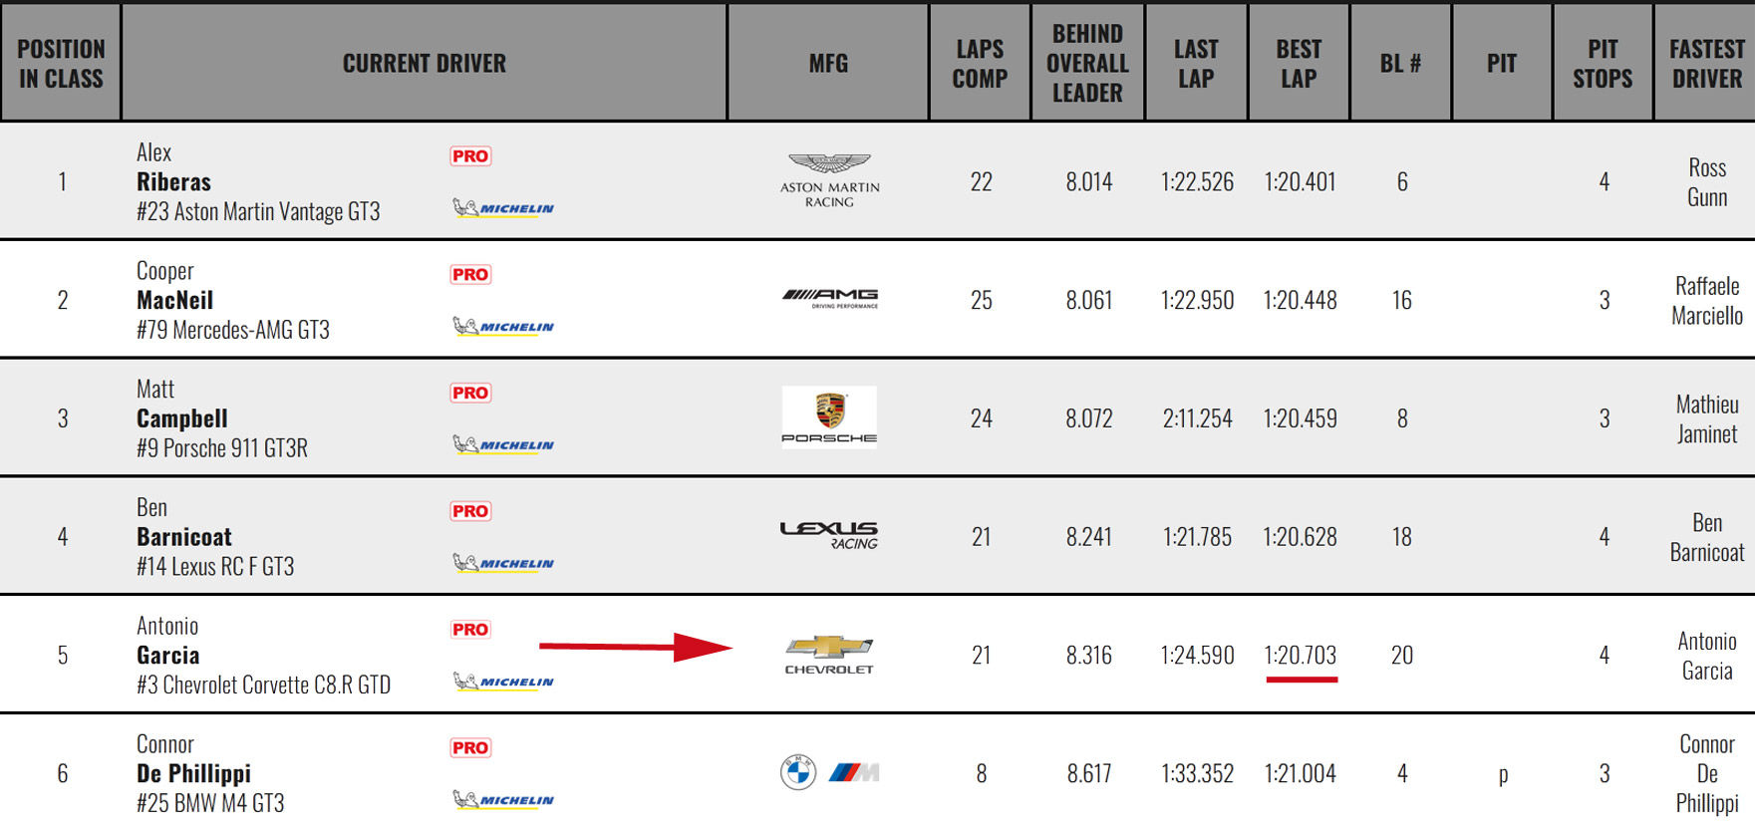Click the Best Lap column header
The width and height of the screenshot is (1755, 824).
pos(1299,63)
